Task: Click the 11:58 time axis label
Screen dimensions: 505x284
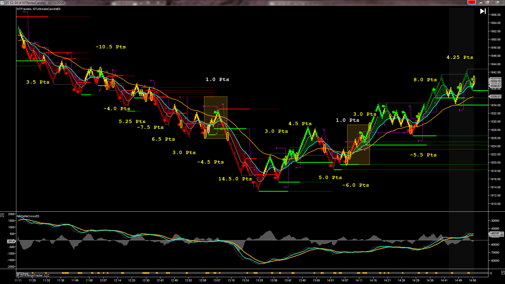Action: click(x=89, y=280)
